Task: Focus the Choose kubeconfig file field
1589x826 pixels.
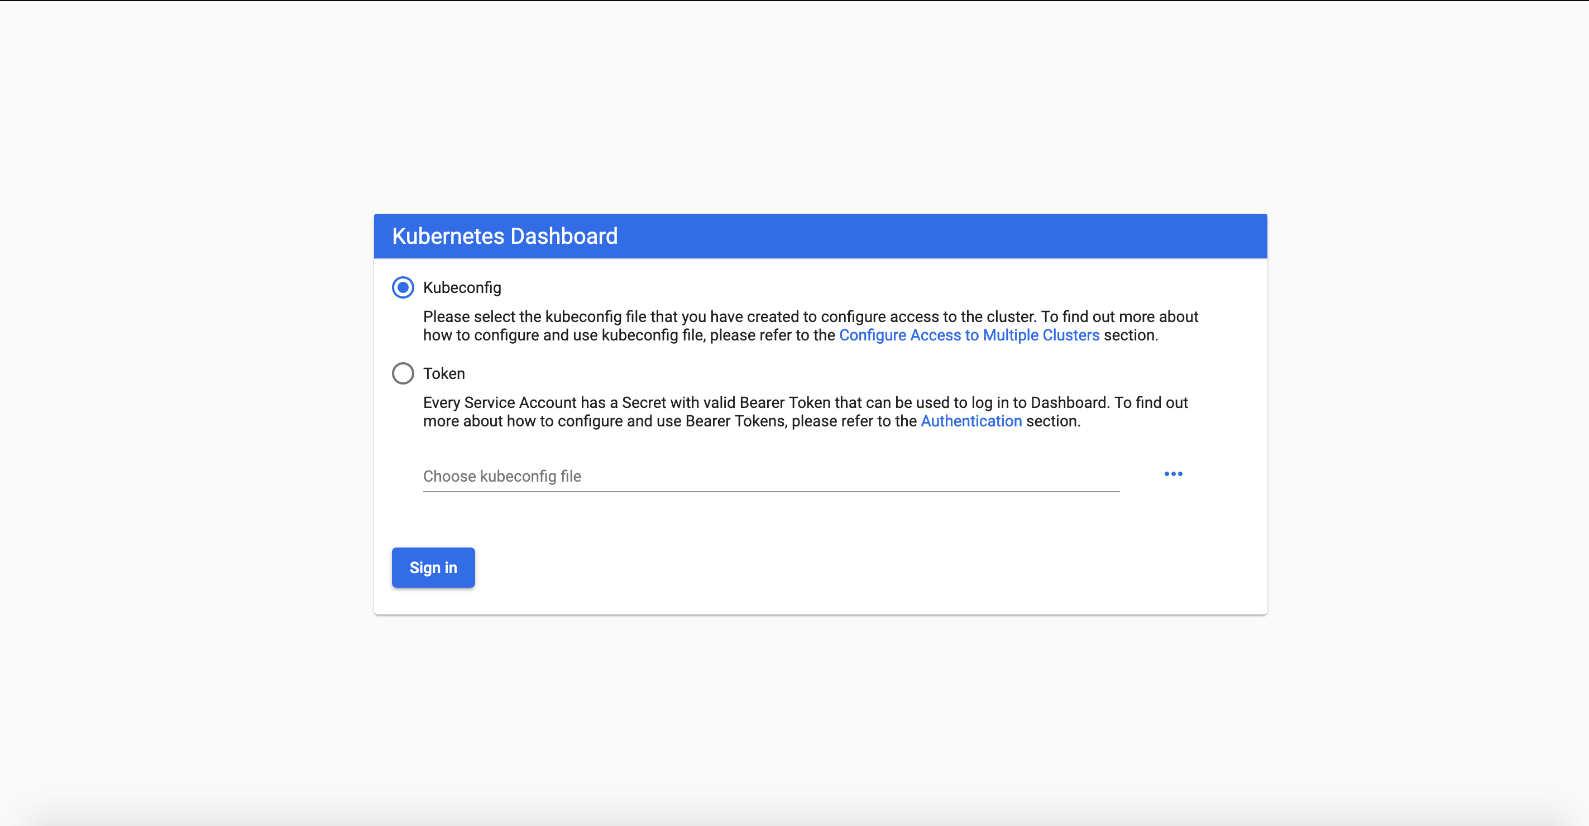Action: tap(770, 476)
